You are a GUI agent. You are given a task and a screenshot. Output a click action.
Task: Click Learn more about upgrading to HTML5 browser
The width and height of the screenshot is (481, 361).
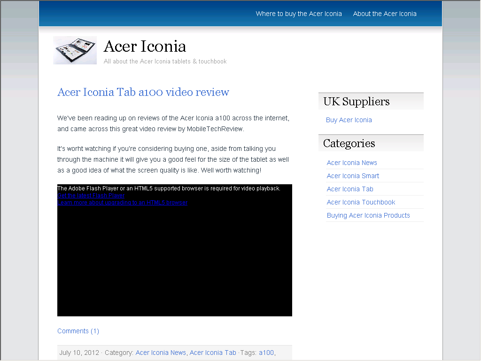(x=123, y=203)
